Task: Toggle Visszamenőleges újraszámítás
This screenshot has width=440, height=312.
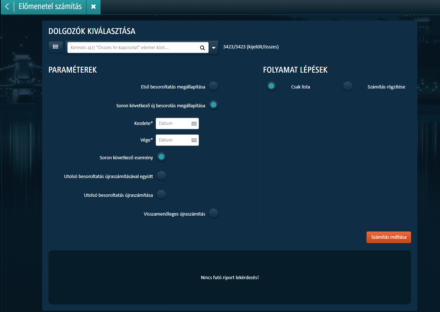Action: pos(213,213)
